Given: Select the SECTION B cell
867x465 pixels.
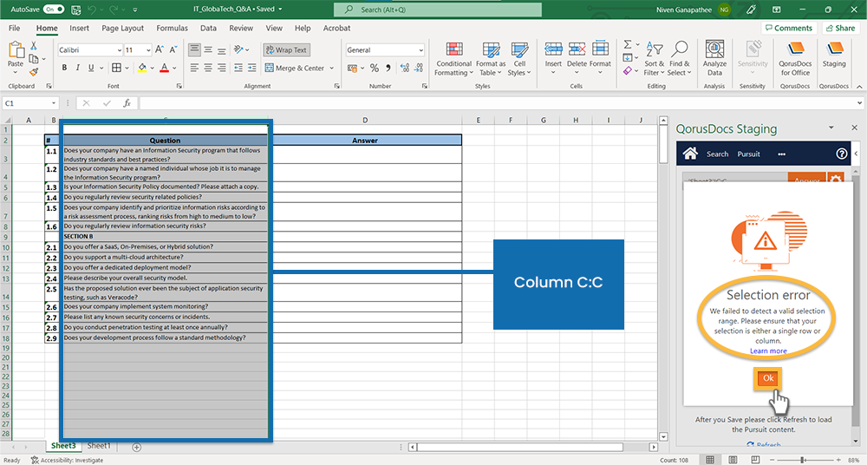Looking at the screenshot, I should (x=165, y=236).
